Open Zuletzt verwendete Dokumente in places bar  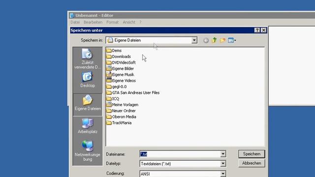(88, 59)
